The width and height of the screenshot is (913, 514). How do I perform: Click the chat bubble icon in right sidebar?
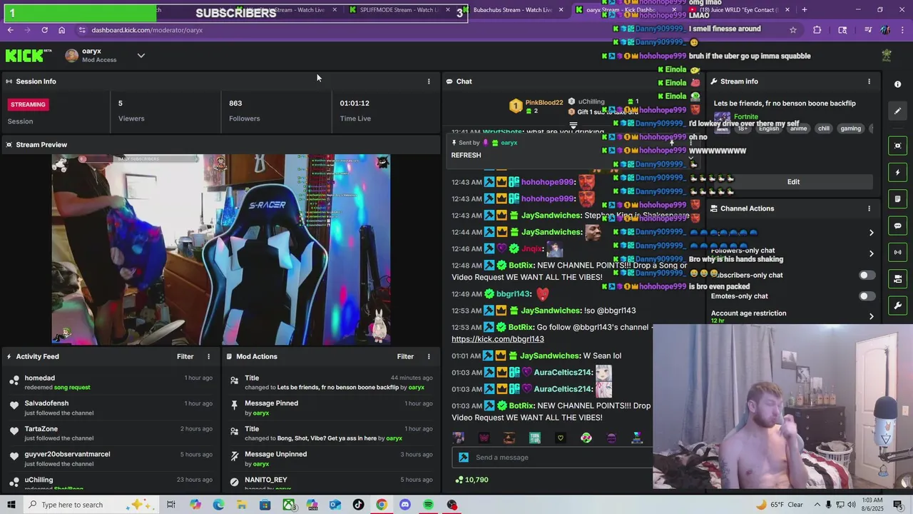[x=897, y=226]
